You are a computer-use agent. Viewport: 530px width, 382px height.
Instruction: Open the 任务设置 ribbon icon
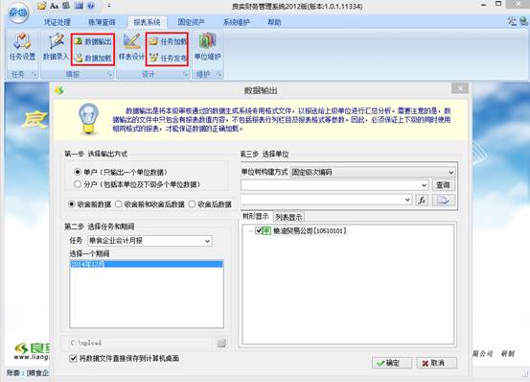[x=22, y=47]
